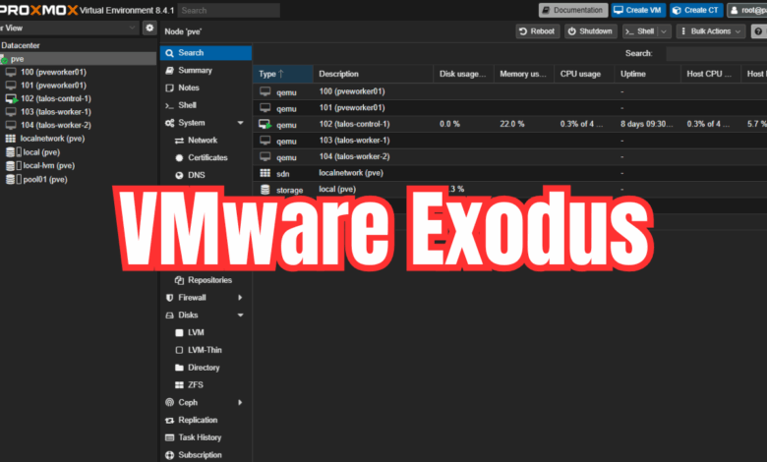Sort by the Disk usage column header
Viewport: 767px width, 462px height.
click(x=463, y=74)
